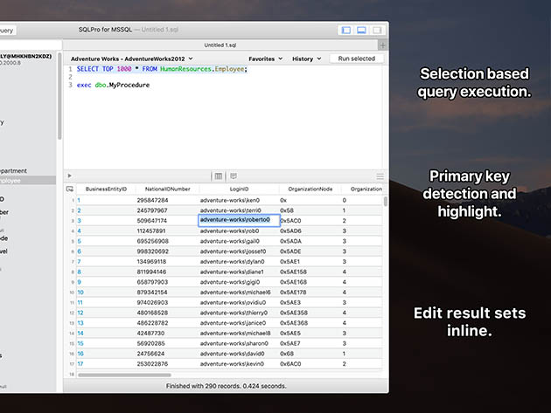This screenshot has height=413, width=551.
Task: Toggle the right panel layout button
Action: (x=376, y=30)
